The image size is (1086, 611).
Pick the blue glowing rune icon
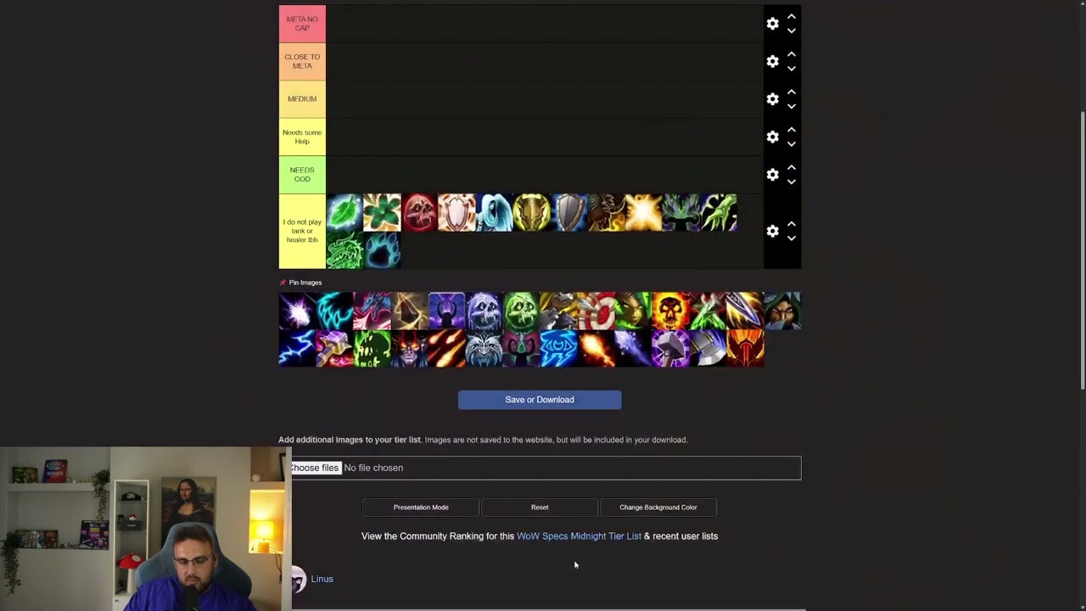coord(558,348)
